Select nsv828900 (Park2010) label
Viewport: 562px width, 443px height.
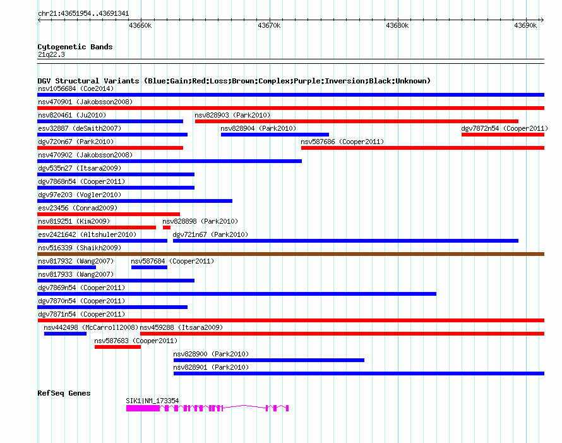pyautogui.click(x=211, y=354)
